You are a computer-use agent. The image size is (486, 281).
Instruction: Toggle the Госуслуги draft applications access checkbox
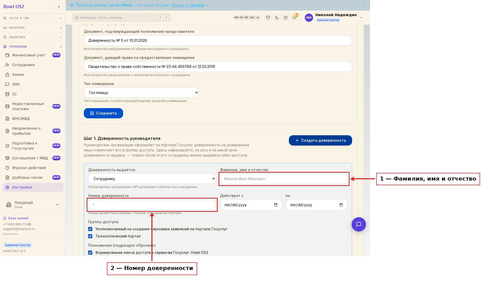tap(90, 229)
